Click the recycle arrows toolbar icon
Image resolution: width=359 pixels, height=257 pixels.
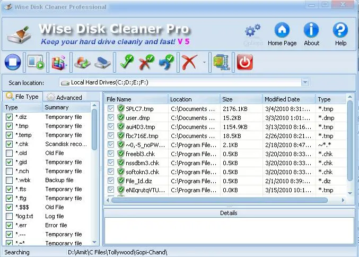(82, 63)
